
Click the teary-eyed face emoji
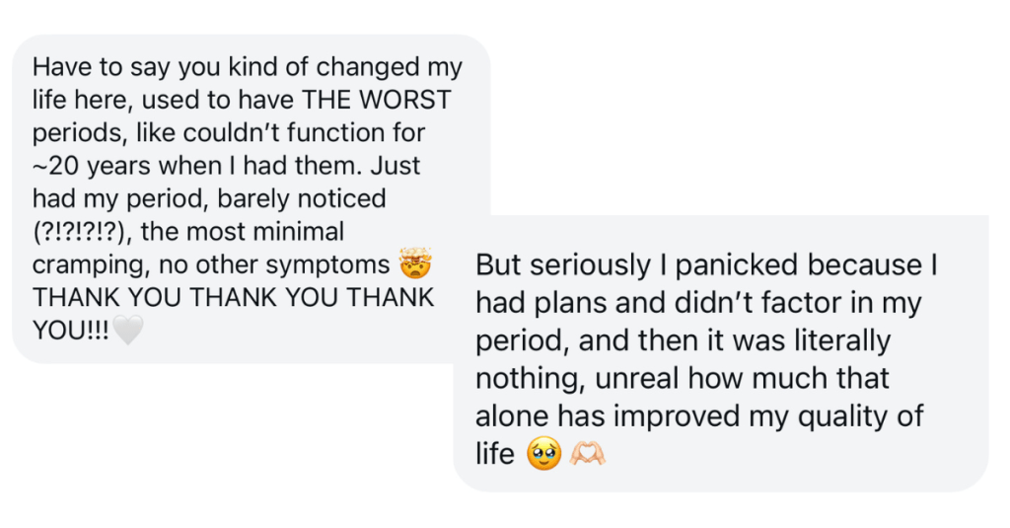coord(544,455)
